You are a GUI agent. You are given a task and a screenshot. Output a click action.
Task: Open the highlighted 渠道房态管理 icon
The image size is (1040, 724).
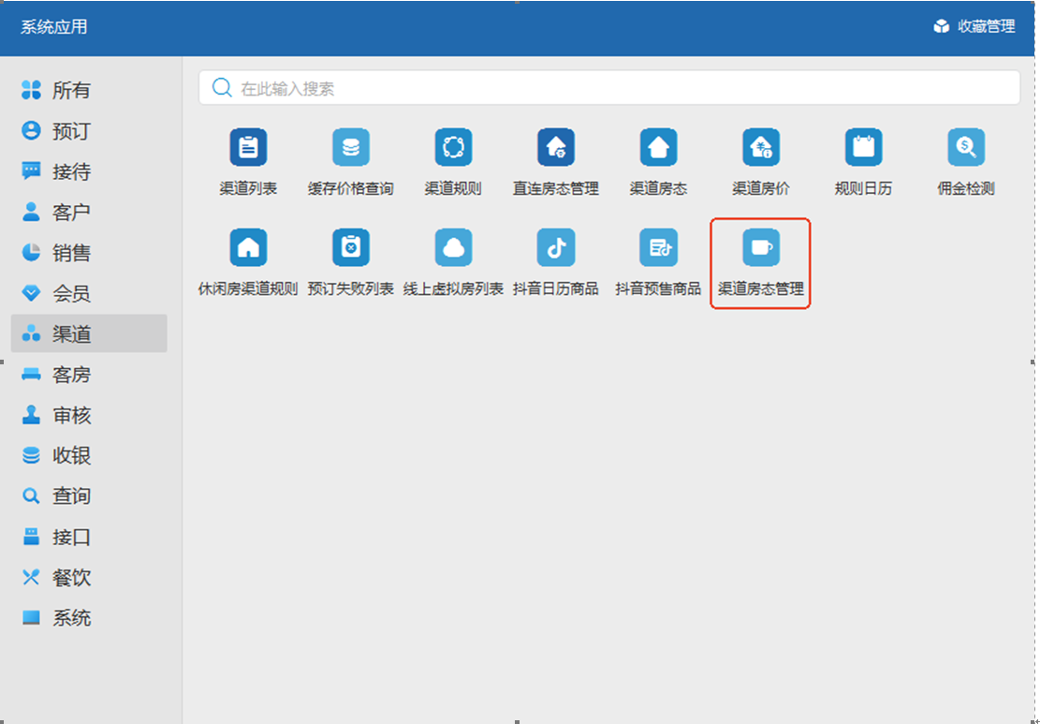[761, 248]
